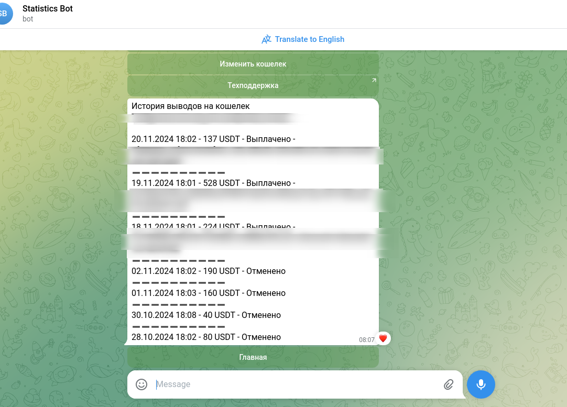Focus the Message input field
This screenshot has height=407, width=567.
pyautogui.click(x=293, y=384)
